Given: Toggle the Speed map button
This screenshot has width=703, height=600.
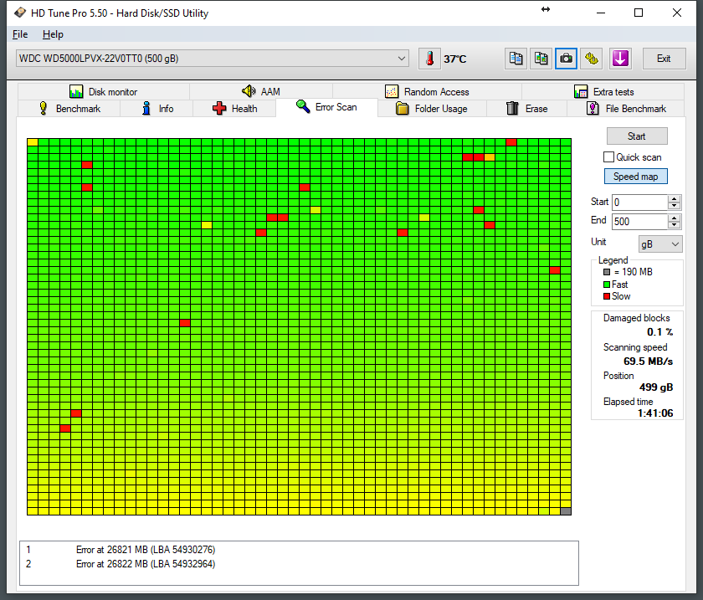Looking at the screenshot, I should pyautogui.click(x=635, y=177).
